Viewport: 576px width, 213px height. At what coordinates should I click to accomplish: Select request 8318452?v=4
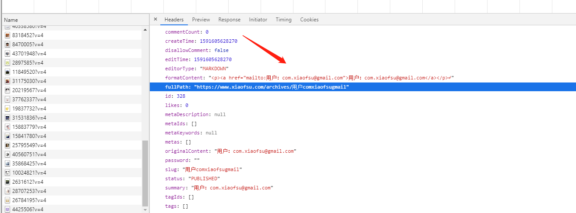pyautogui.click(x=71, y=35)
